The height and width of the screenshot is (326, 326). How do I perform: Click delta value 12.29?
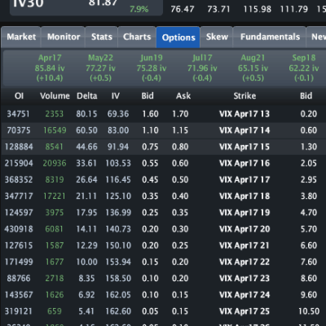tap(86, 245)
